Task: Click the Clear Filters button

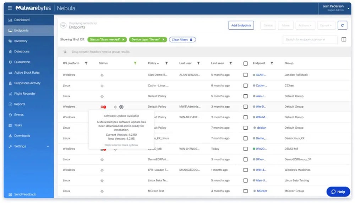Action: [x=182, y=40]
